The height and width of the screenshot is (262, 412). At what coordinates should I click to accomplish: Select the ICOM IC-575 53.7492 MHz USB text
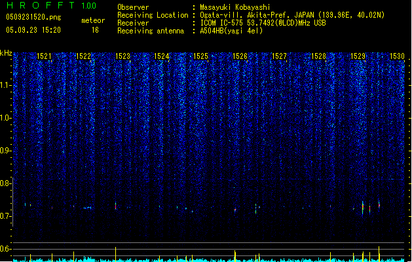coord(263,23)
